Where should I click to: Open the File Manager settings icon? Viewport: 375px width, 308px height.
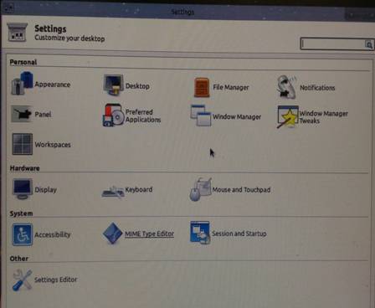(x=202, y=87)
